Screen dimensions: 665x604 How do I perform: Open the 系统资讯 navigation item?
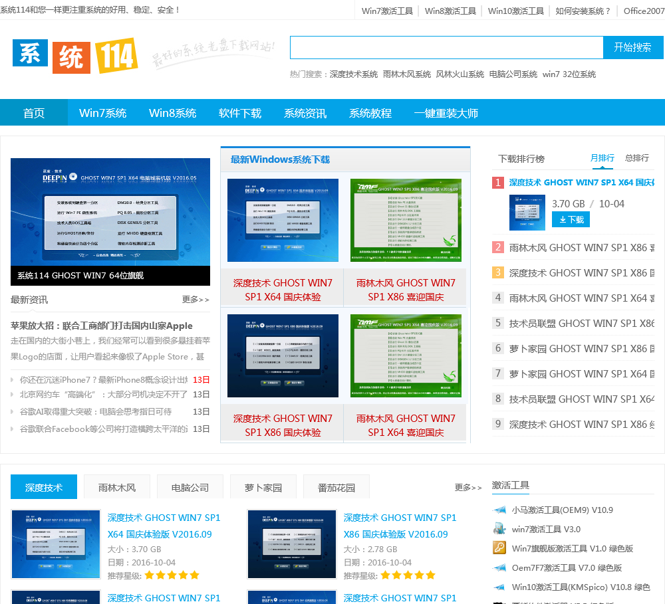click(305, 113)
